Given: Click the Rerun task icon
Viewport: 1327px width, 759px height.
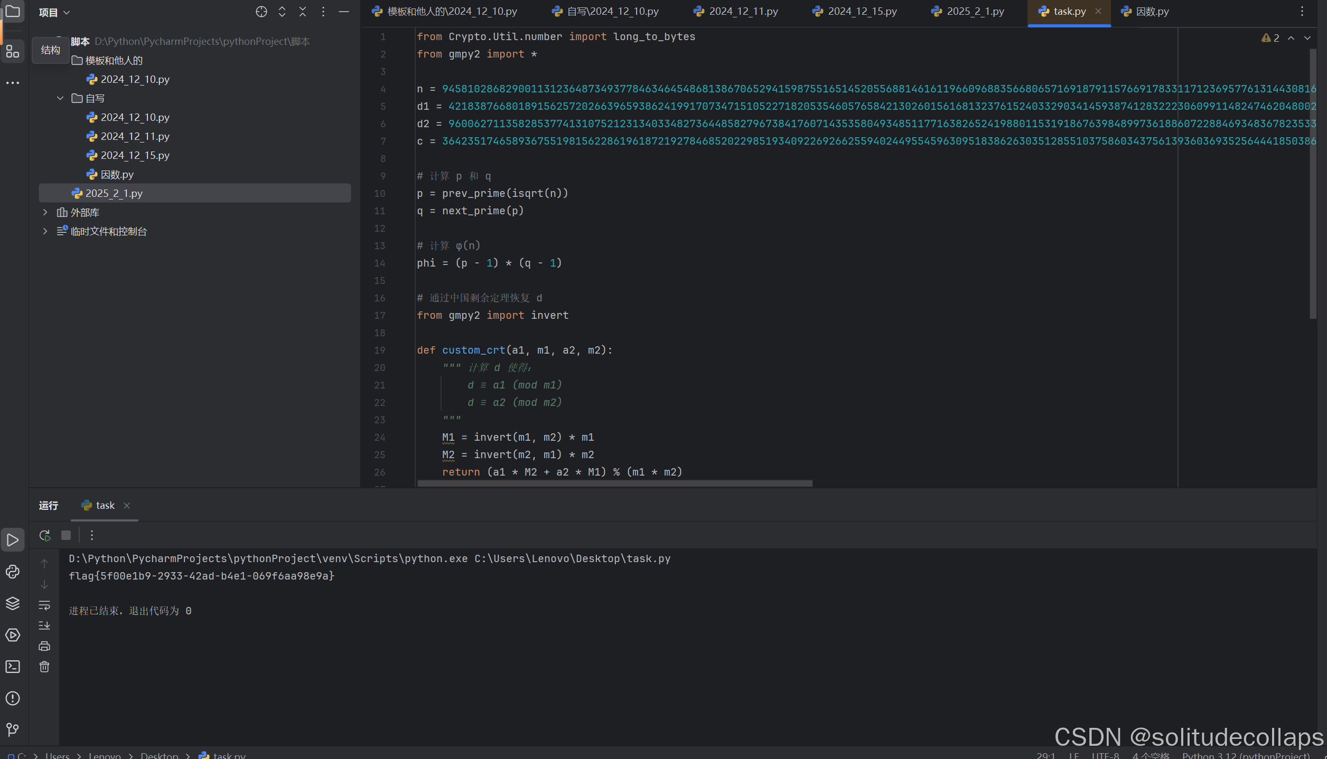Looking at the screenshot, I should (x=45, y=535).
